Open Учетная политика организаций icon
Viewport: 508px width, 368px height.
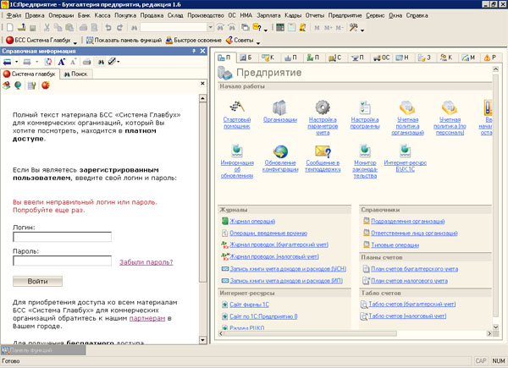407,109
